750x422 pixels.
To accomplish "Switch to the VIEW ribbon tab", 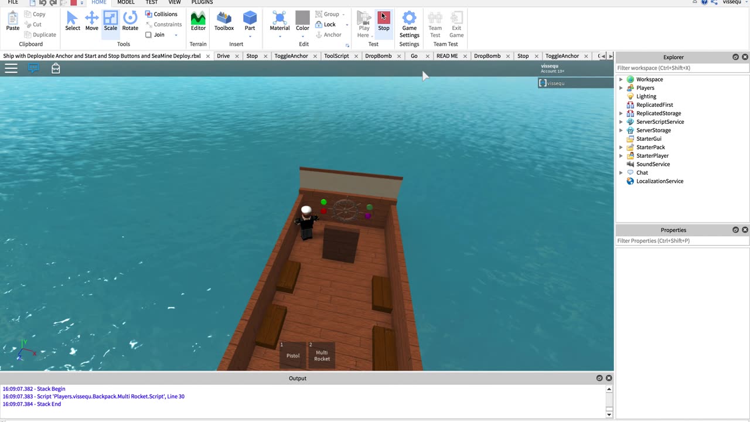I will [x=175, y=2].
